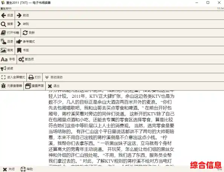Click text line starting 着，本来不用自己出钱
The image size is (224, 172).
108,137
